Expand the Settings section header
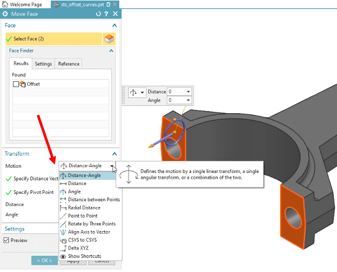 pos(15,229)
